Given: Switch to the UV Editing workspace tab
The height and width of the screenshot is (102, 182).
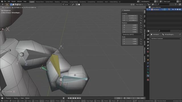Looking at the screenshot, I should [65, 2].
